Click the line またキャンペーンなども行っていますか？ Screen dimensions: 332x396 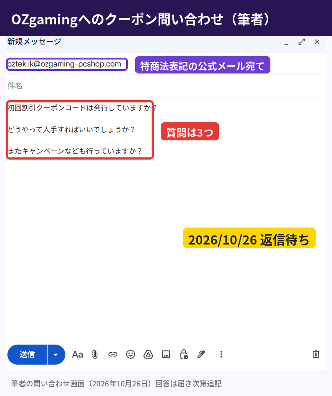75,151
